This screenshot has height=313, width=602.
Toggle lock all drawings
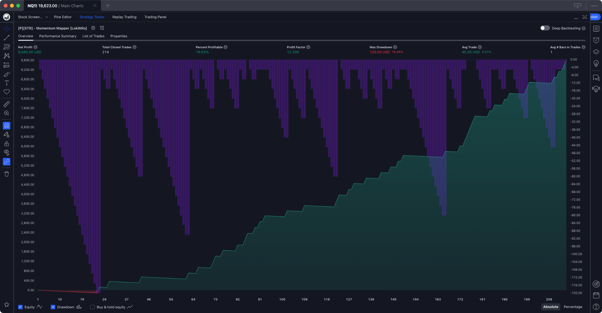pyautogui.click(x=7, y=144)
